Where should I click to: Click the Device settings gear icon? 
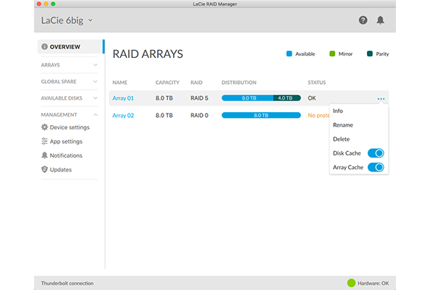[x=44, y=127]
